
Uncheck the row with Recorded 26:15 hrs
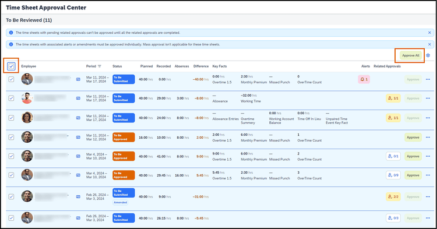(x=11, y=218)
